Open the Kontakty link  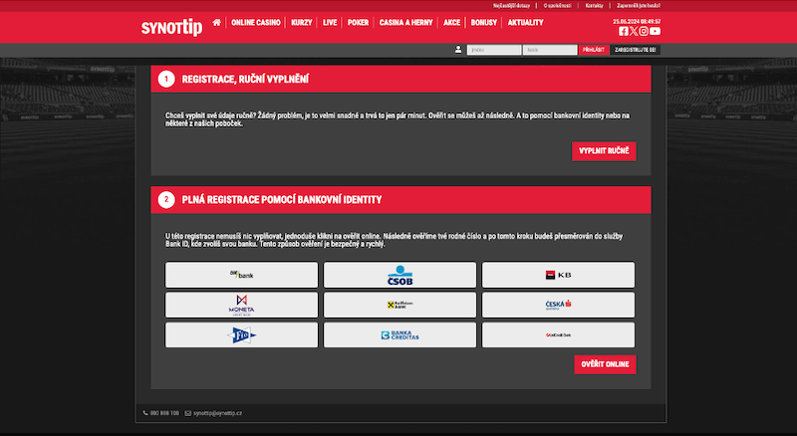pos(594,6)
